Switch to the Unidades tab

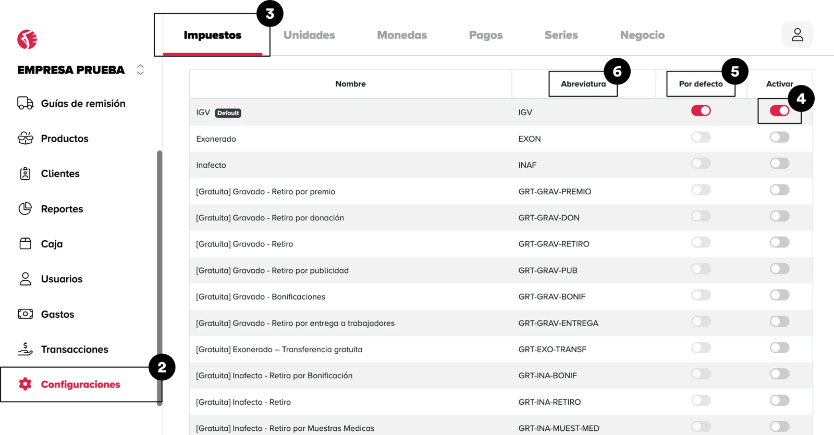coord(309,35)
